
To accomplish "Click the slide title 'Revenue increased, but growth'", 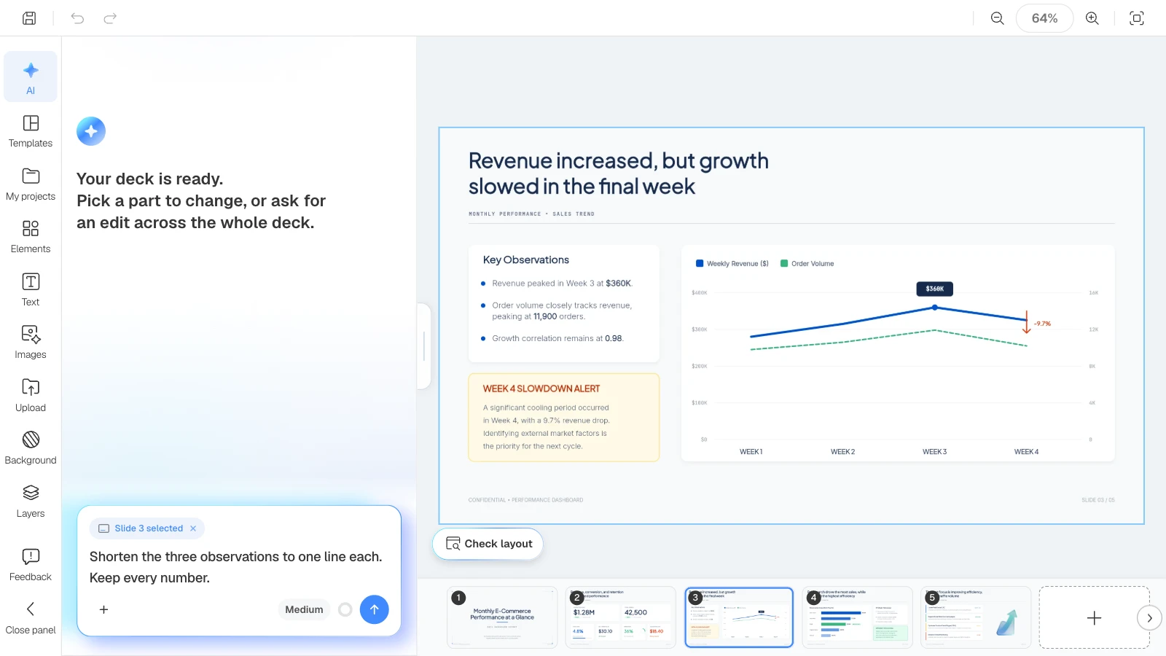I will [x=618, y=160].
